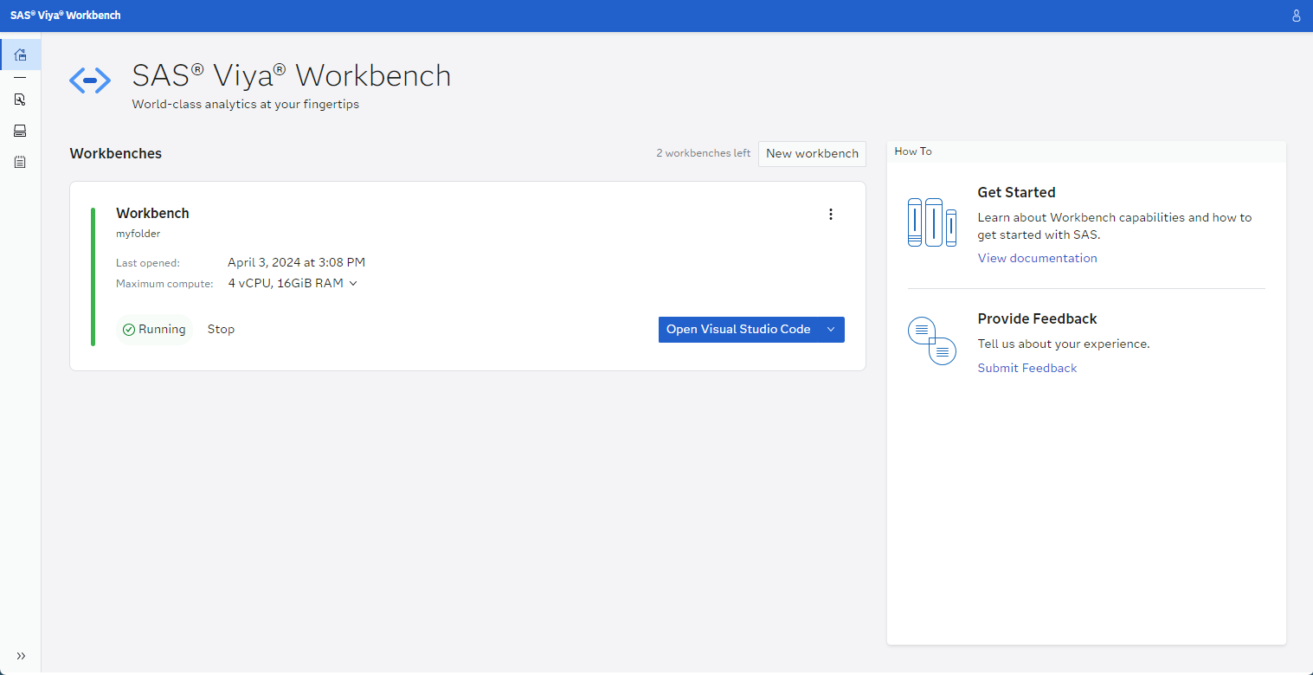This screenshot has height=675, width=1313.
Task: Open the View documentation link
Action: 1037,258
